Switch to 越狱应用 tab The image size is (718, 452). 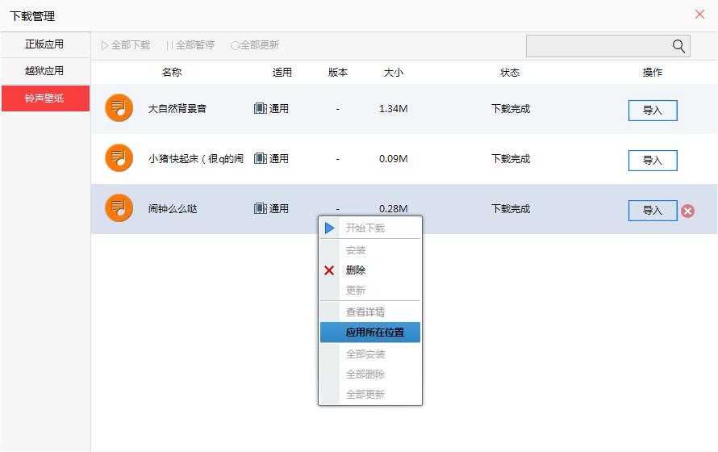point(44,71)
